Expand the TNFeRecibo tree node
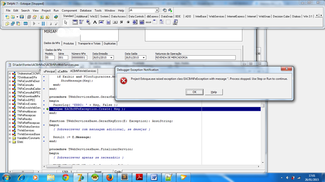 (10, 119)
